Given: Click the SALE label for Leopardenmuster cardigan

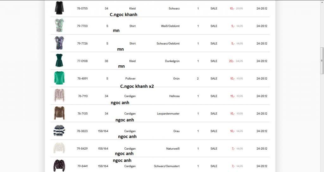Looking at the screenshot, I should click(x=214, y=114).
